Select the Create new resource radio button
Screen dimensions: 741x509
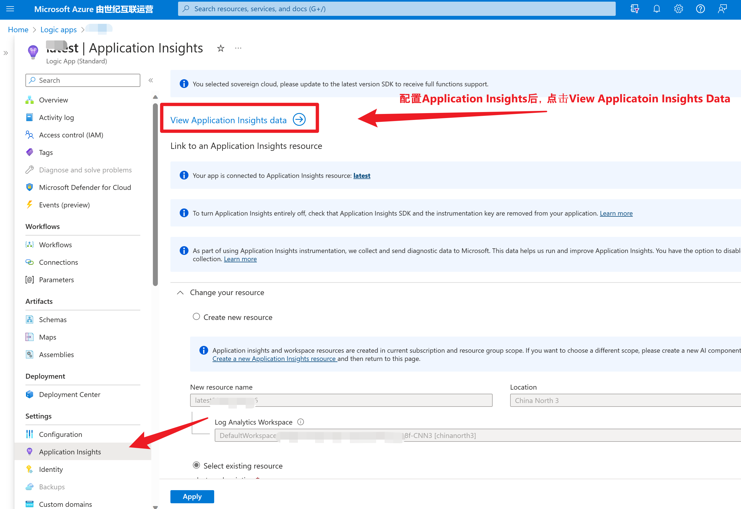[196, 317]
